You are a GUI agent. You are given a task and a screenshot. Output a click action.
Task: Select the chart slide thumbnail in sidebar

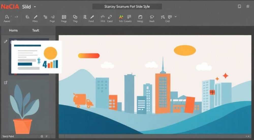tap(36, 57)
